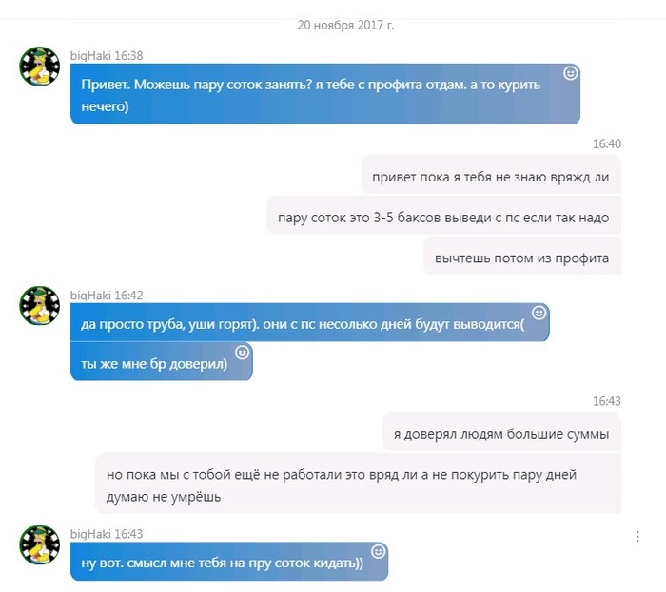This screenshot has width=666, height=592.
Task: Select message 'вычтешь потом из профита'
Action: point(522,258)
